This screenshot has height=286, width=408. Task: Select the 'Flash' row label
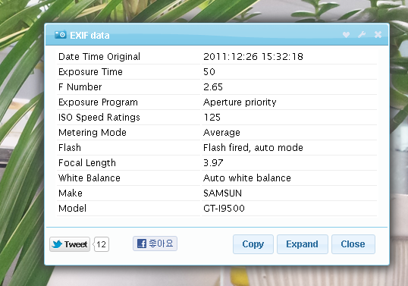click(70, 148)
